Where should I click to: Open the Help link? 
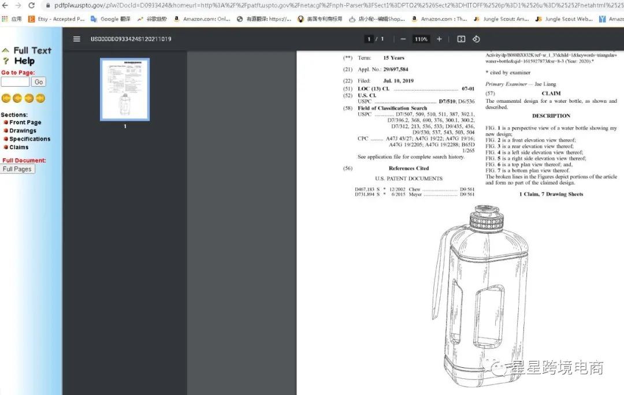click(24, 61)
